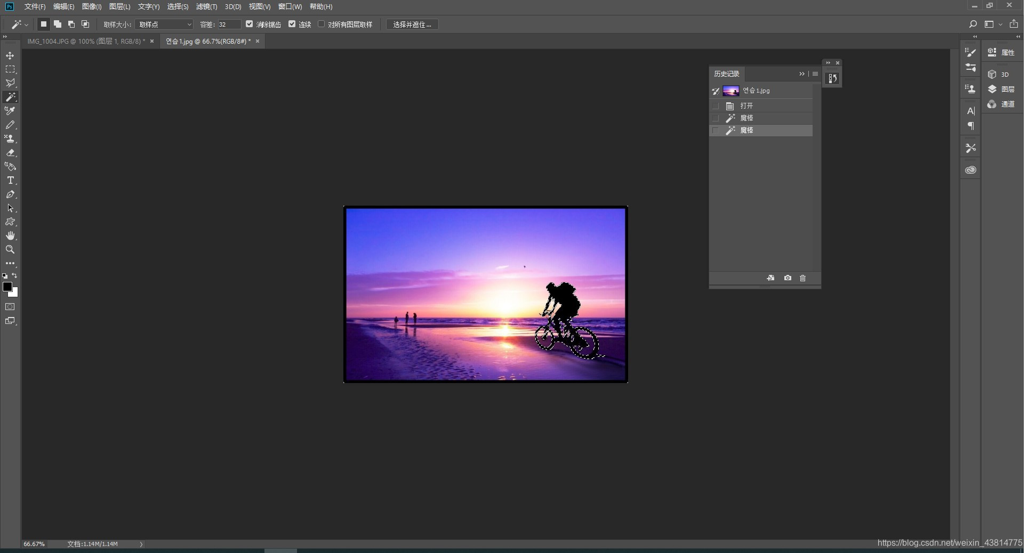Image resolution: width=1028 pixels, height=553 pixels.
Task: Open the 编辑(E) menu
Action: coord(63,6)
